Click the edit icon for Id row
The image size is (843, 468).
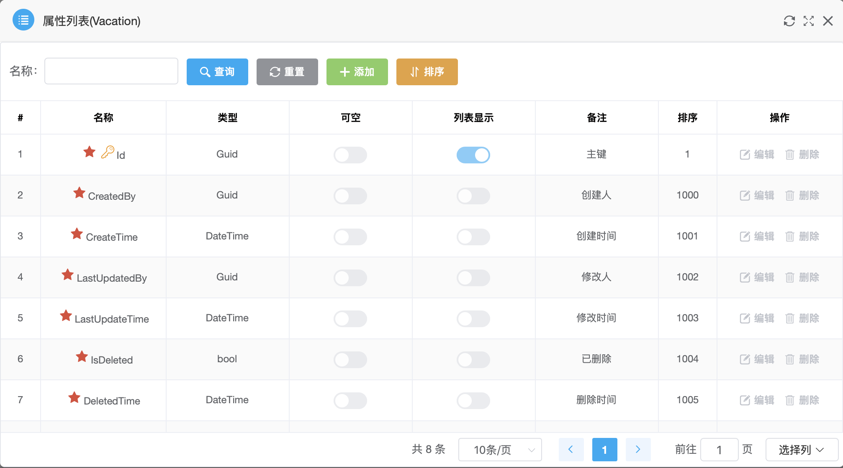(745, 155)
